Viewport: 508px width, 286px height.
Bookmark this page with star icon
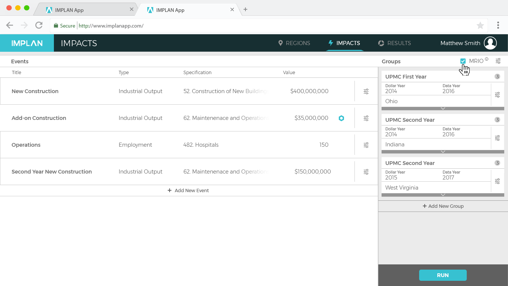(480, 25)
